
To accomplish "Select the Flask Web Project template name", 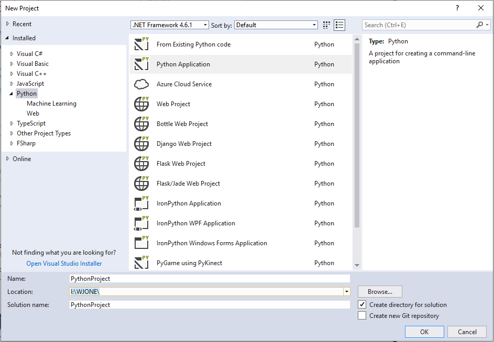I will [x=181, y=164].
